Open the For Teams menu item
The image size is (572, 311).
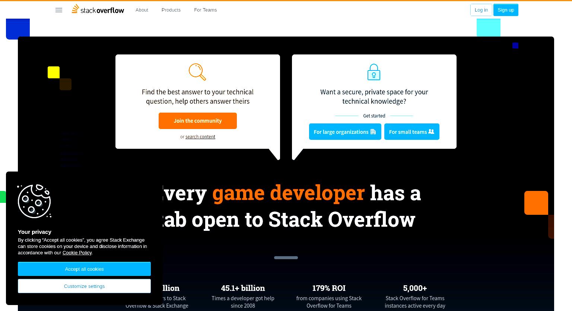205,10
